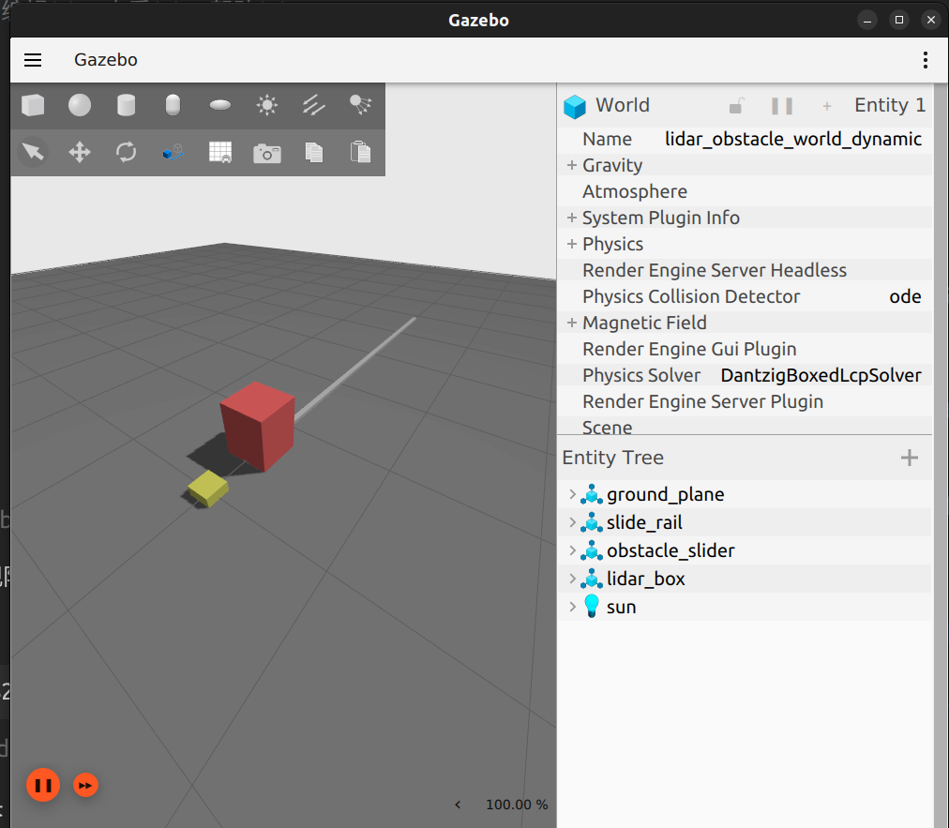This screenshot has width=949, height=828.
Task: Add a directional light
Action: pos(313,105)
